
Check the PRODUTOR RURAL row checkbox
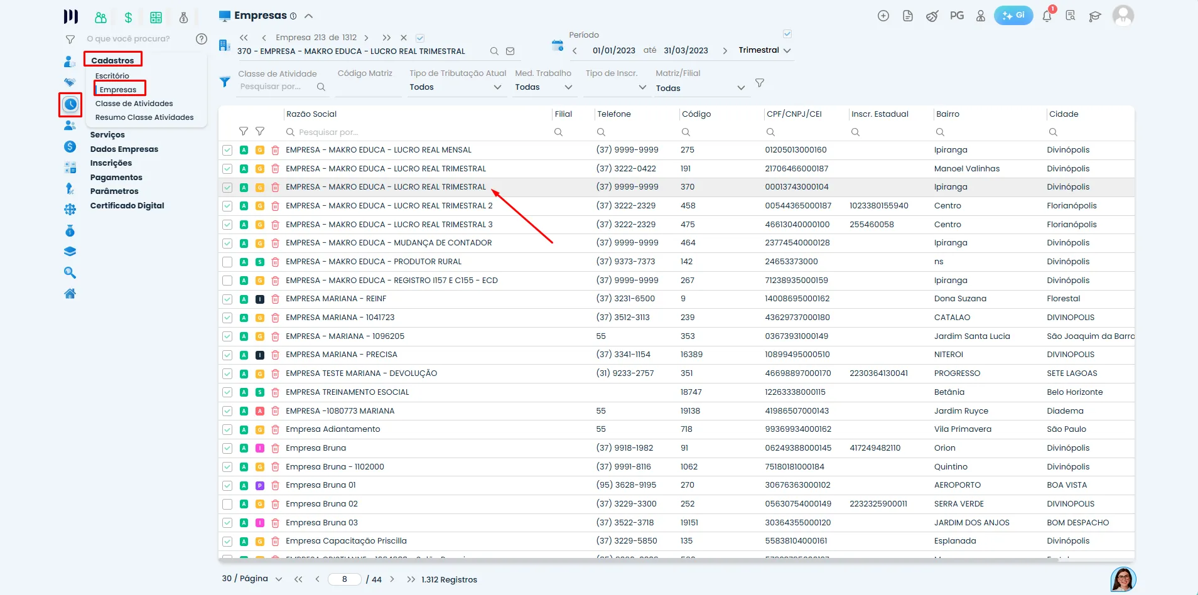pos(227,262)
